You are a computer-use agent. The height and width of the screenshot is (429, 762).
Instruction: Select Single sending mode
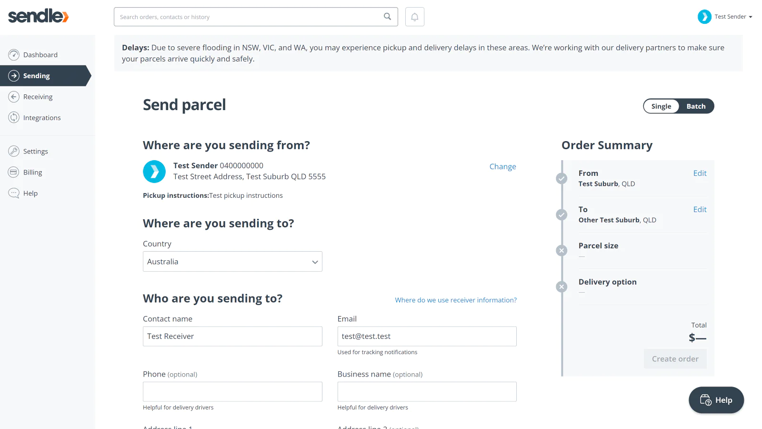pyautogui.click(x=661, y=106)
